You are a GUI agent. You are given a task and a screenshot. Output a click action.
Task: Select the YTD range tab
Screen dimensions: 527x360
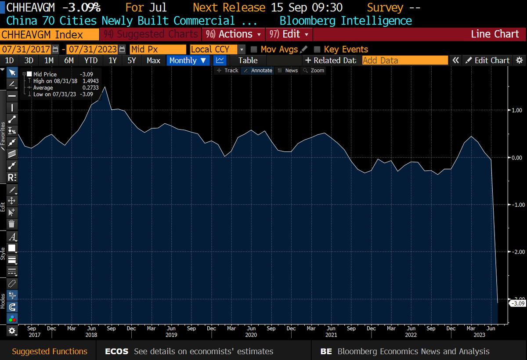tap(91, 61)
